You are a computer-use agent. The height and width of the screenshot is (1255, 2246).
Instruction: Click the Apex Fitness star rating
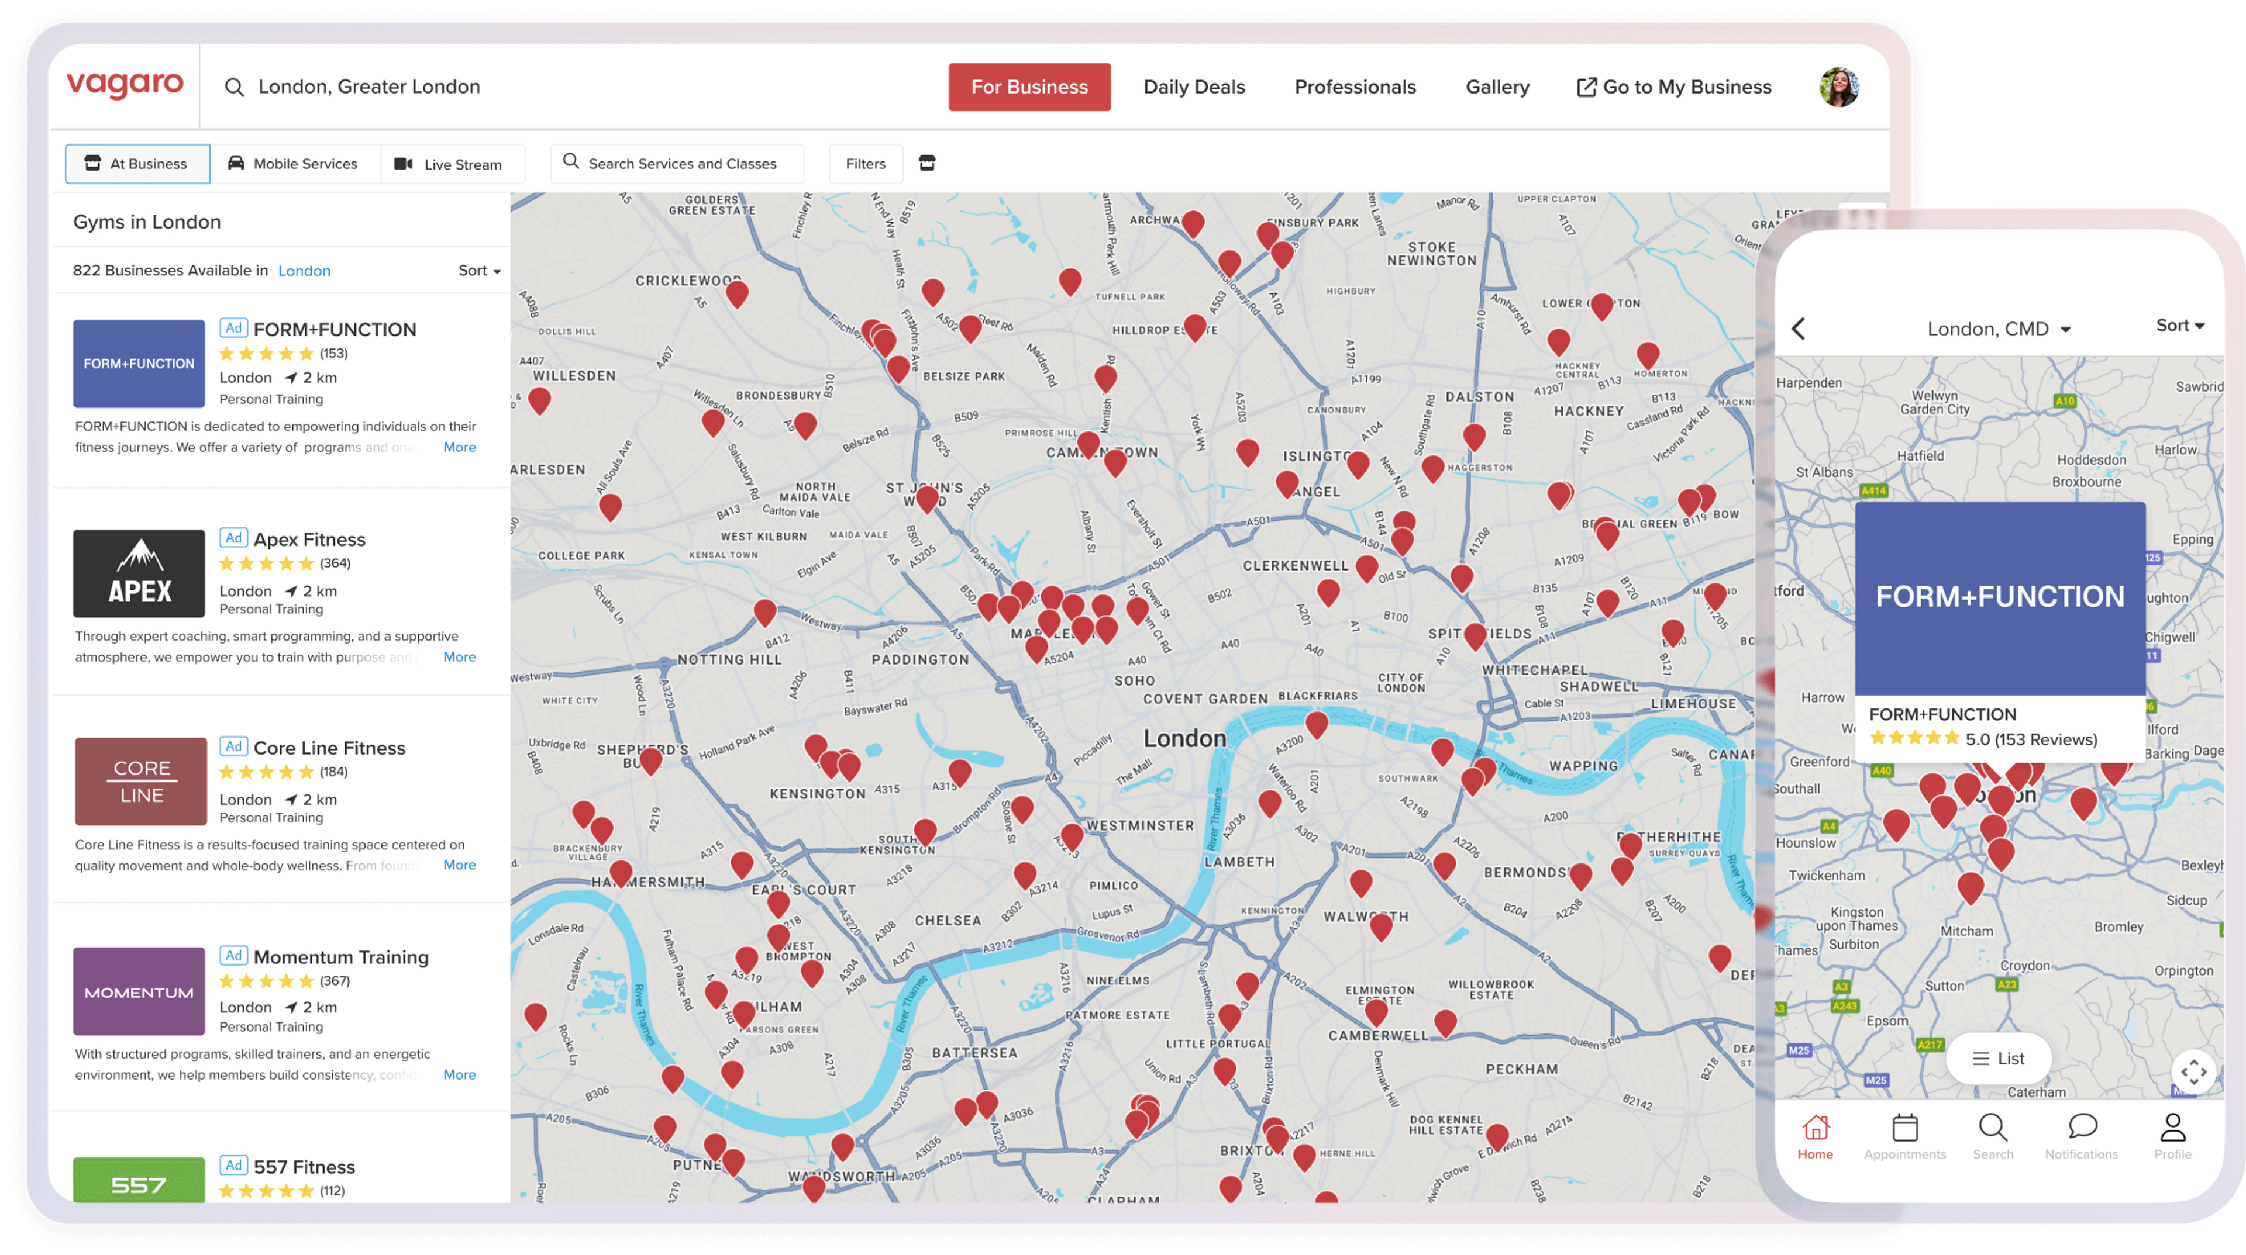(x=266, y=563)
